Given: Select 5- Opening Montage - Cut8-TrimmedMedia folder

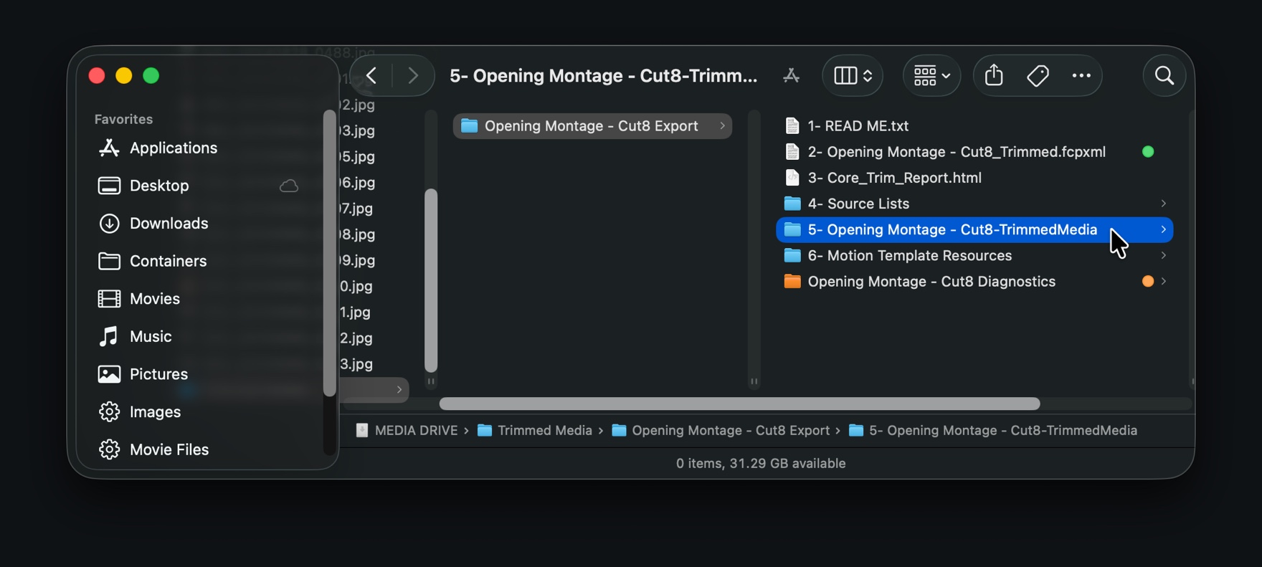Looking at the screenshot, I should click(974, 229).
